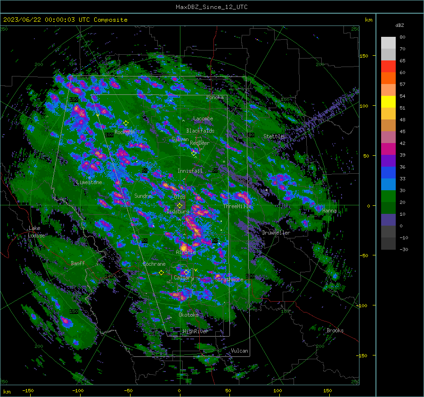Viewport: 424px width, 397px height.
Task: Select the Cochrane label
Action: coord(154,264)
